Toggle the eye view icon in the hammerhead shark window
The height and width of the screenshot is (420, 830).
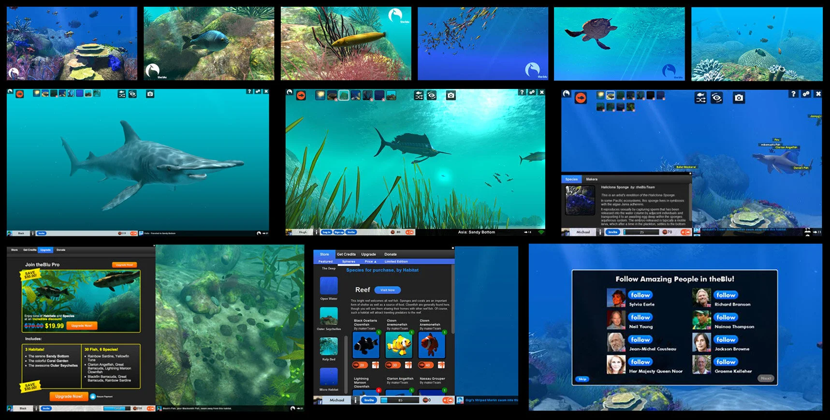point(132,94)
